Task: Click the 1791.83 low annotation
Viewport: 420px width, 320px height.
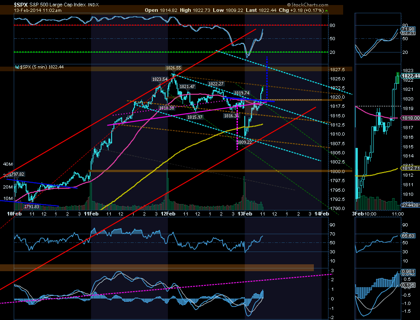Action: pyautogui.click(x=32, y=207)
